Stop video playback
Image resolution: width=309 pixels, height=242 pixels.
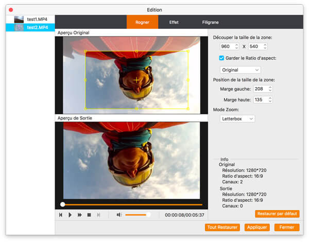[x=89, y=215]
